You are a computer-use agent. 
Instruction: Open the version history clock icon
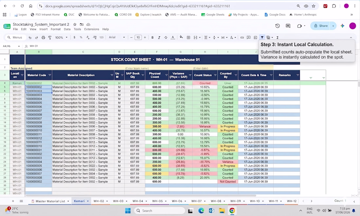click(278, 26)
